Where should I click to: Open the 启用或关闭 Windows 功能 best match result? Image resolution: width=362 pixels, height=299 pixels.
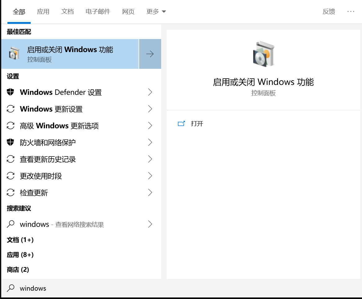[x=70, y=54]
